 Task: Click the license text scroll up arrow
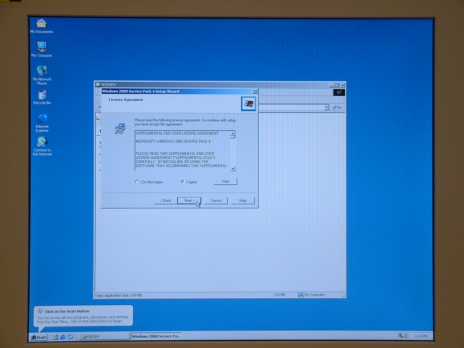coord(233,134)
